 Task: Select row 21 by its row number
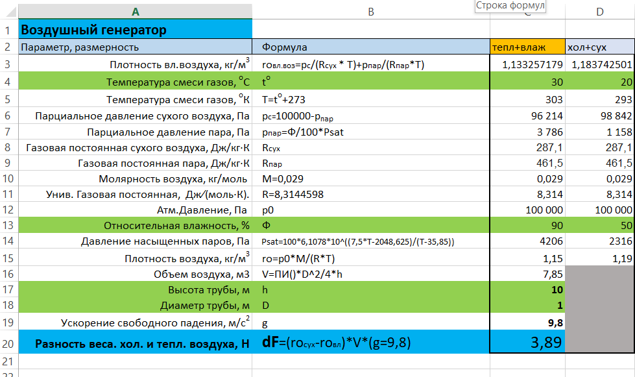[8, 361]
